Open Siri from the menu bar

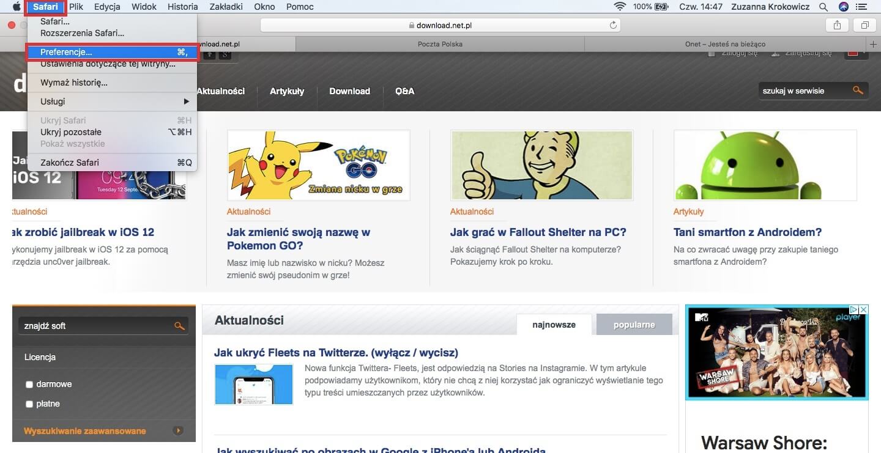[x=844, y=7]
